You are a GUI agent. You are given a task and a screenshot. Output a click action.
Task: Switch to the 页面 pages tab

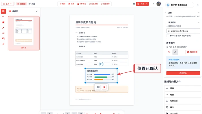[32, 4]
